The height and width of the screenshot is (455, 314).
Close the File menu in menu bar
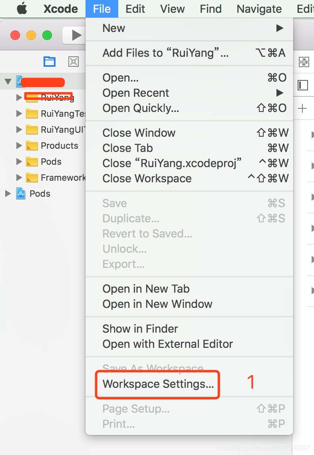102,9
